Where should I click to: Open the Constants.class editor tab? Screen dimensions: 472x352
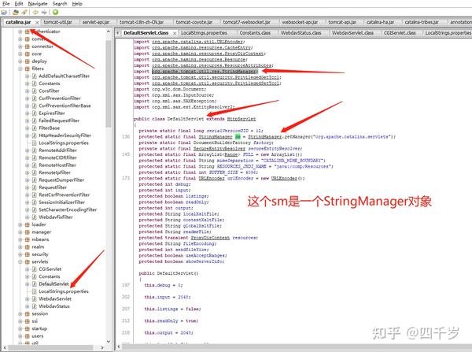(x=255, y=33)
